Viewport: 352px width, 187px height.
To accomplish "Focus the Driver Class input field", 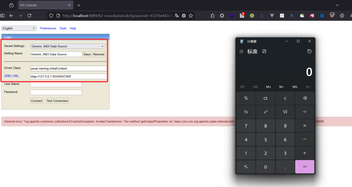I will (68, 68).
